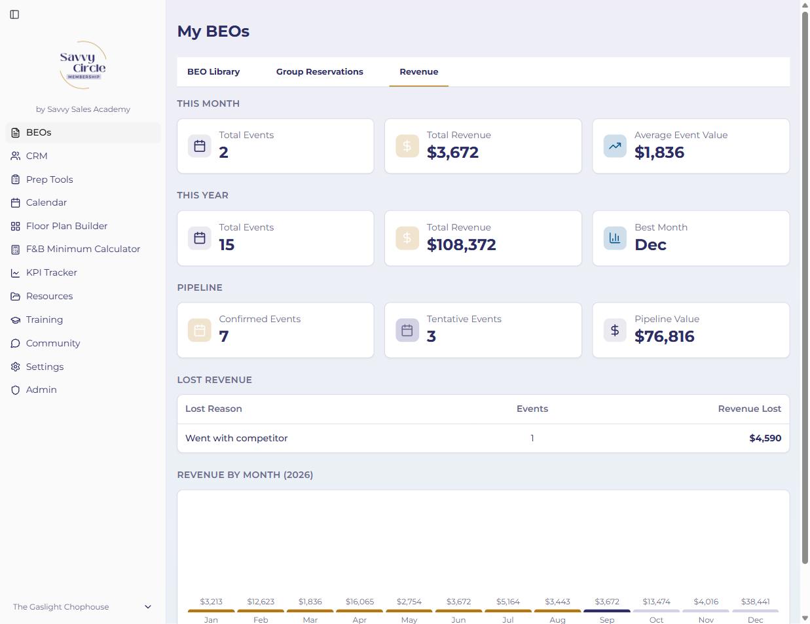
Task: Open the Settings page
Action: tap(83, 367)
